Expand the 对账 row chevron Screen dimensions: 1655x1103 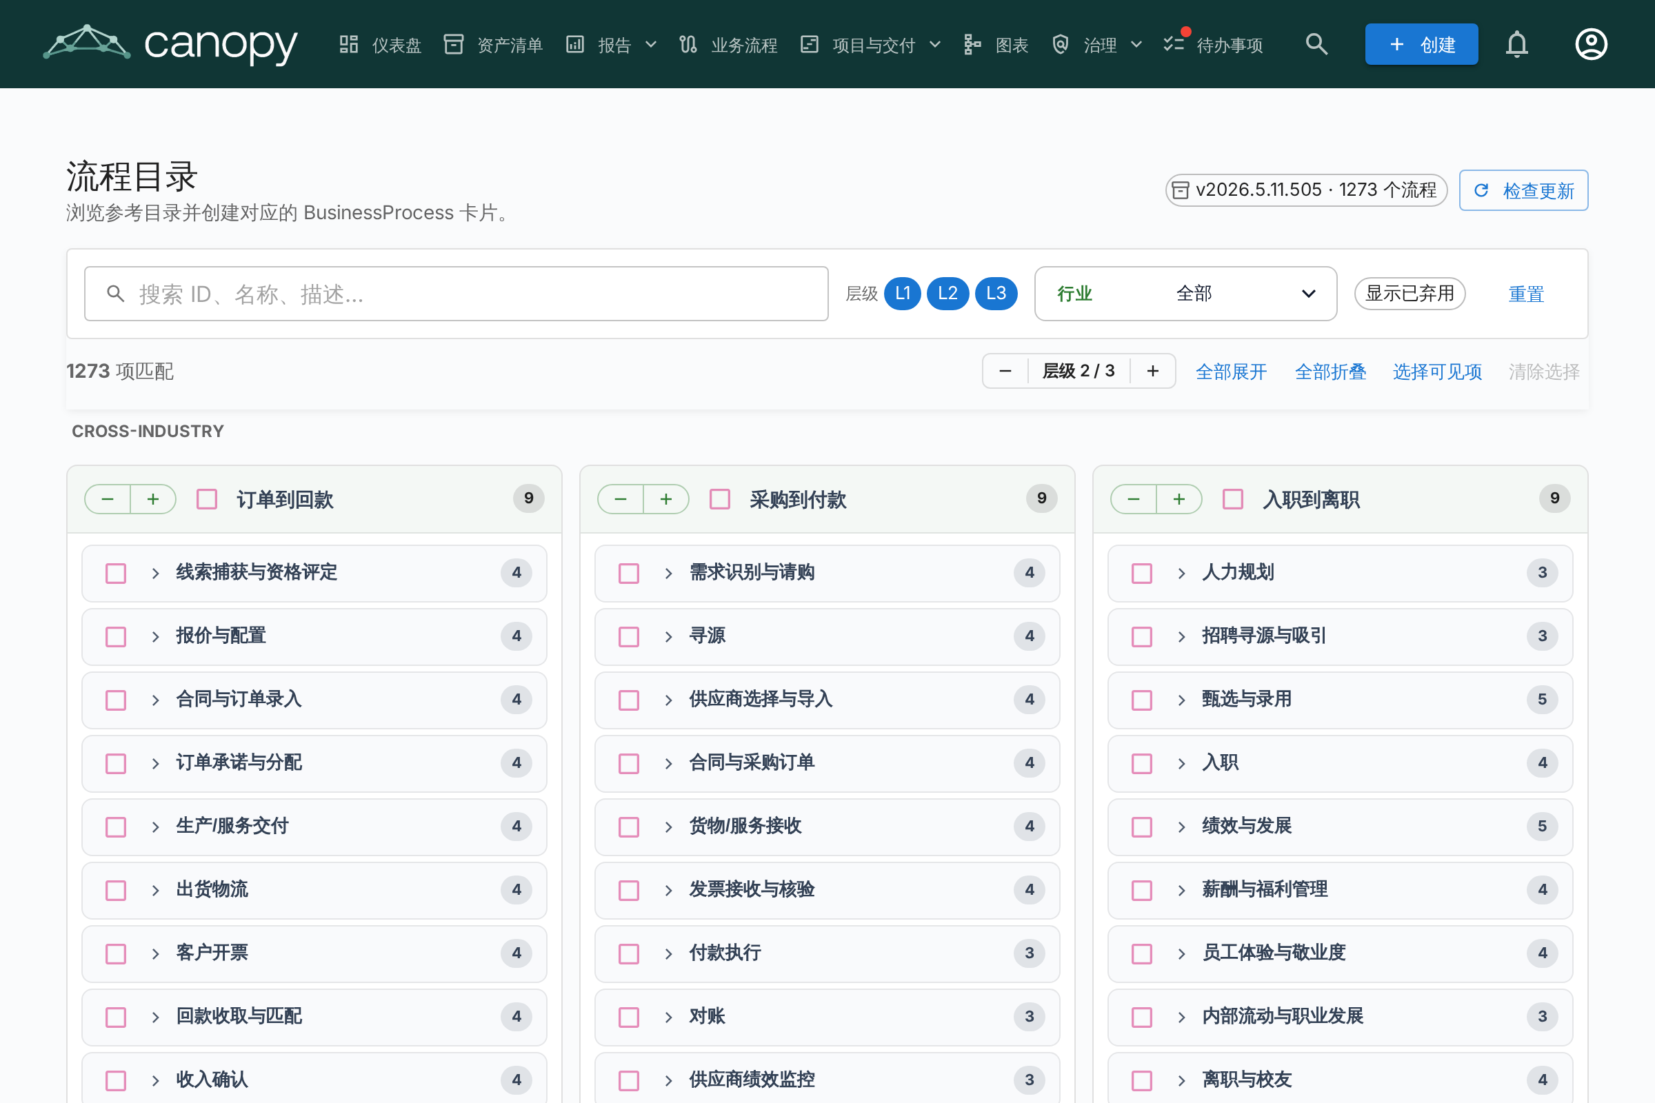(x=668, y=1018)
